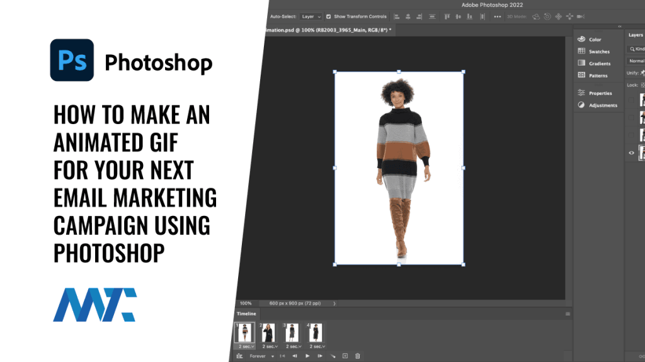Click the Align right edges icon
Screen dimensions: 645x362
coord(419,17)
